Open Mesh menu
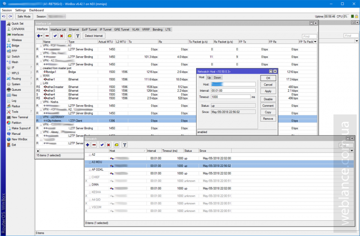The width and height of the screenshot is (360, 236). [x=15, y=62]
